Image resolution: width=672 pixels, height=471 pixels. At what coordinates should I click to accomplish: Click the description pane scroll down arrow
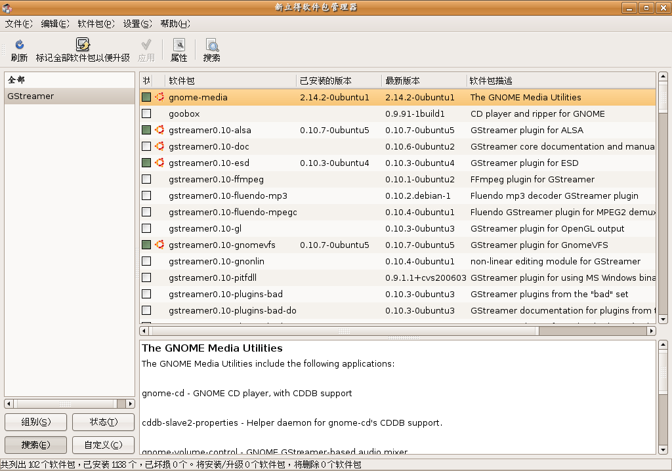(663, 450)
